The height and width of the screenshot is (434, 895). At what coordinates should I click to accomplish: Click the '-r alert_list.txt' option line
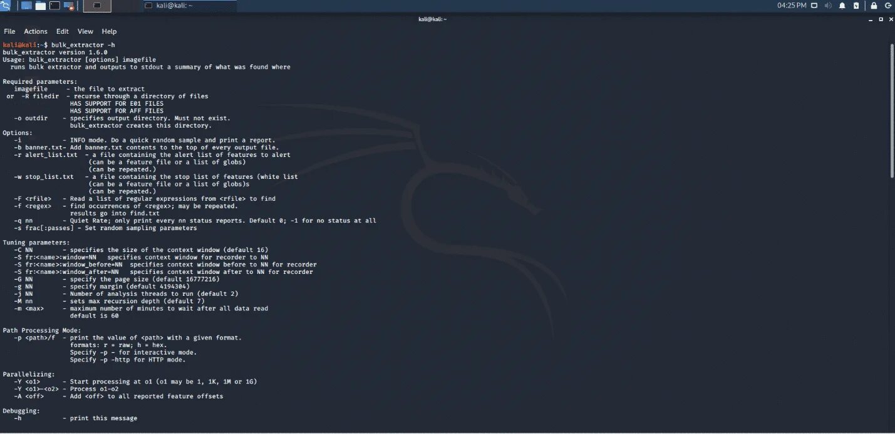tap(152, 155)
